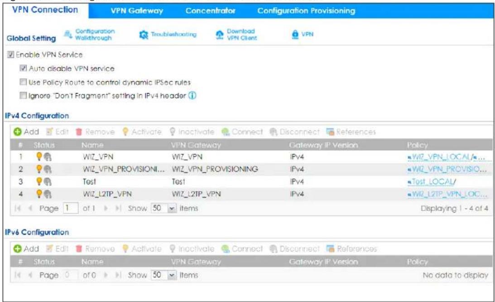Click the IPv6 Edit toolbar button
This screenshot has height=302, width=495.
click(57, 249)
